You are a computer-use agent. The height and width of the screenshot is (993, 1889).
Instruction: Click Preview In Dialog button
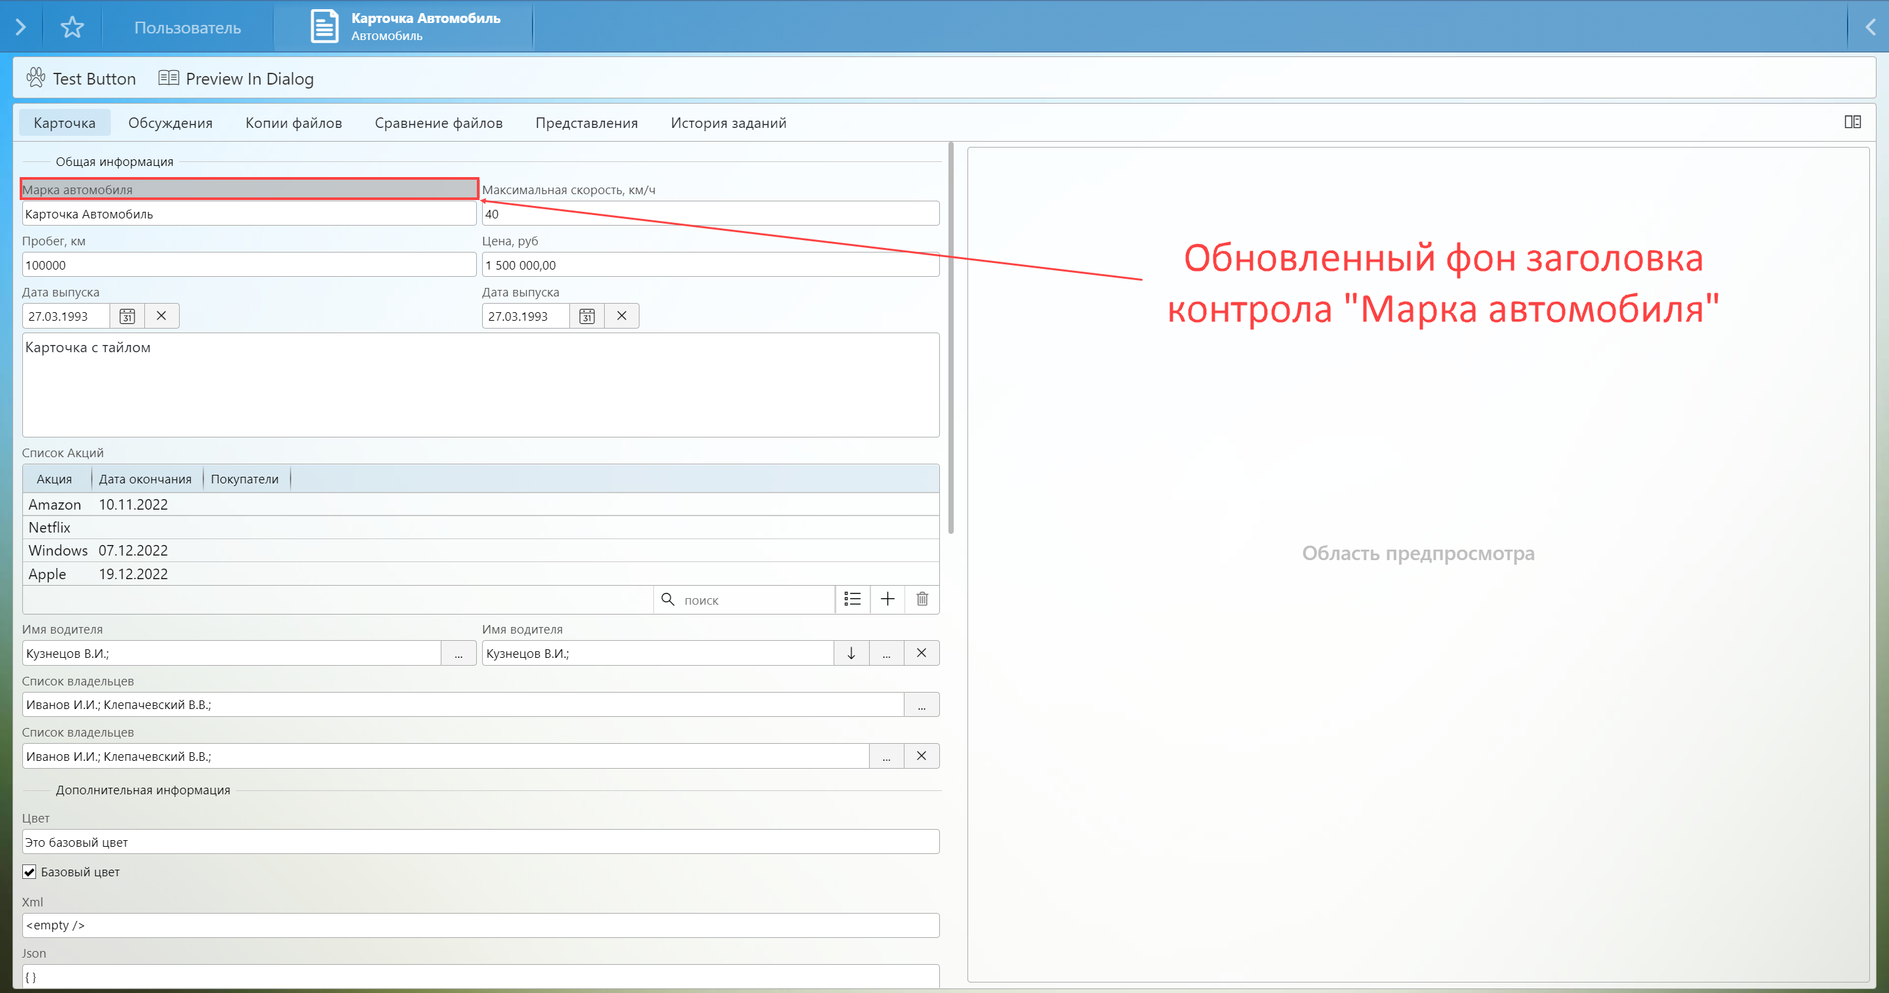tap(236, 79)
